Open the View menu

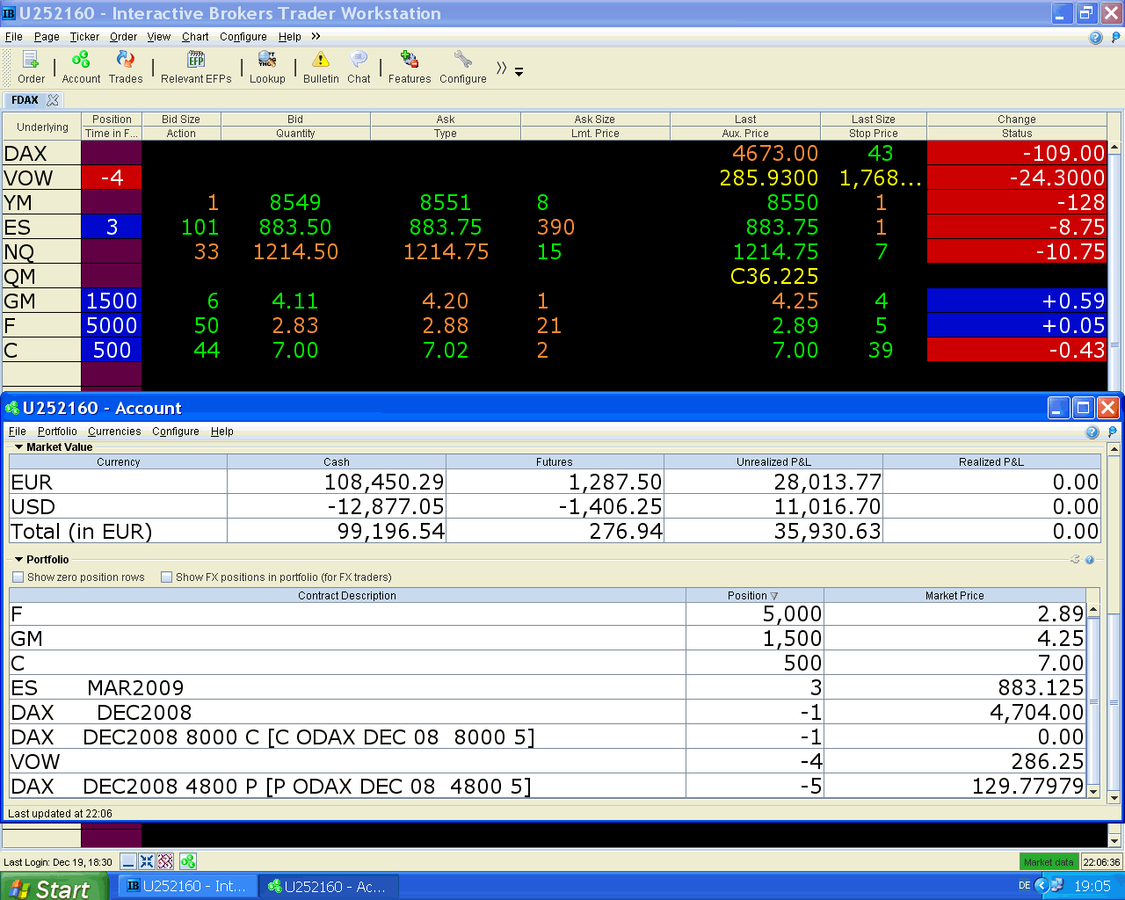pyautogui.click(x=159, y=37)
